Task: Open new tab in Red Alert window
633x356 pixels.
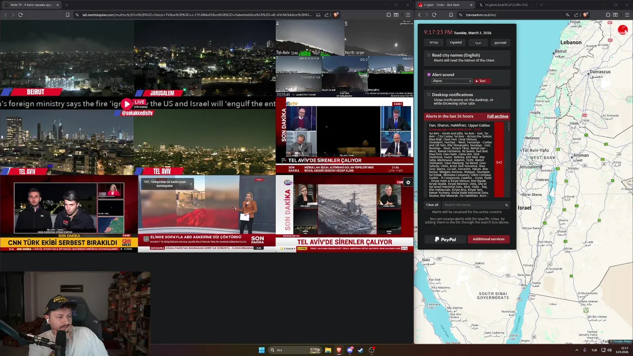Action: 541,5
